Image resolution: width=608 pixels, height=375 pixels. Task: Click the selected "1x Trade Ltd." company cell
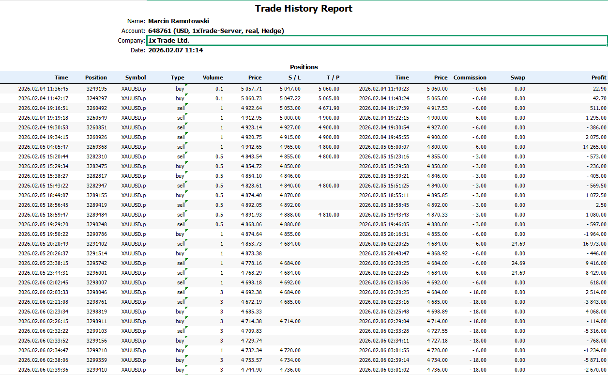tap(377, 41)
